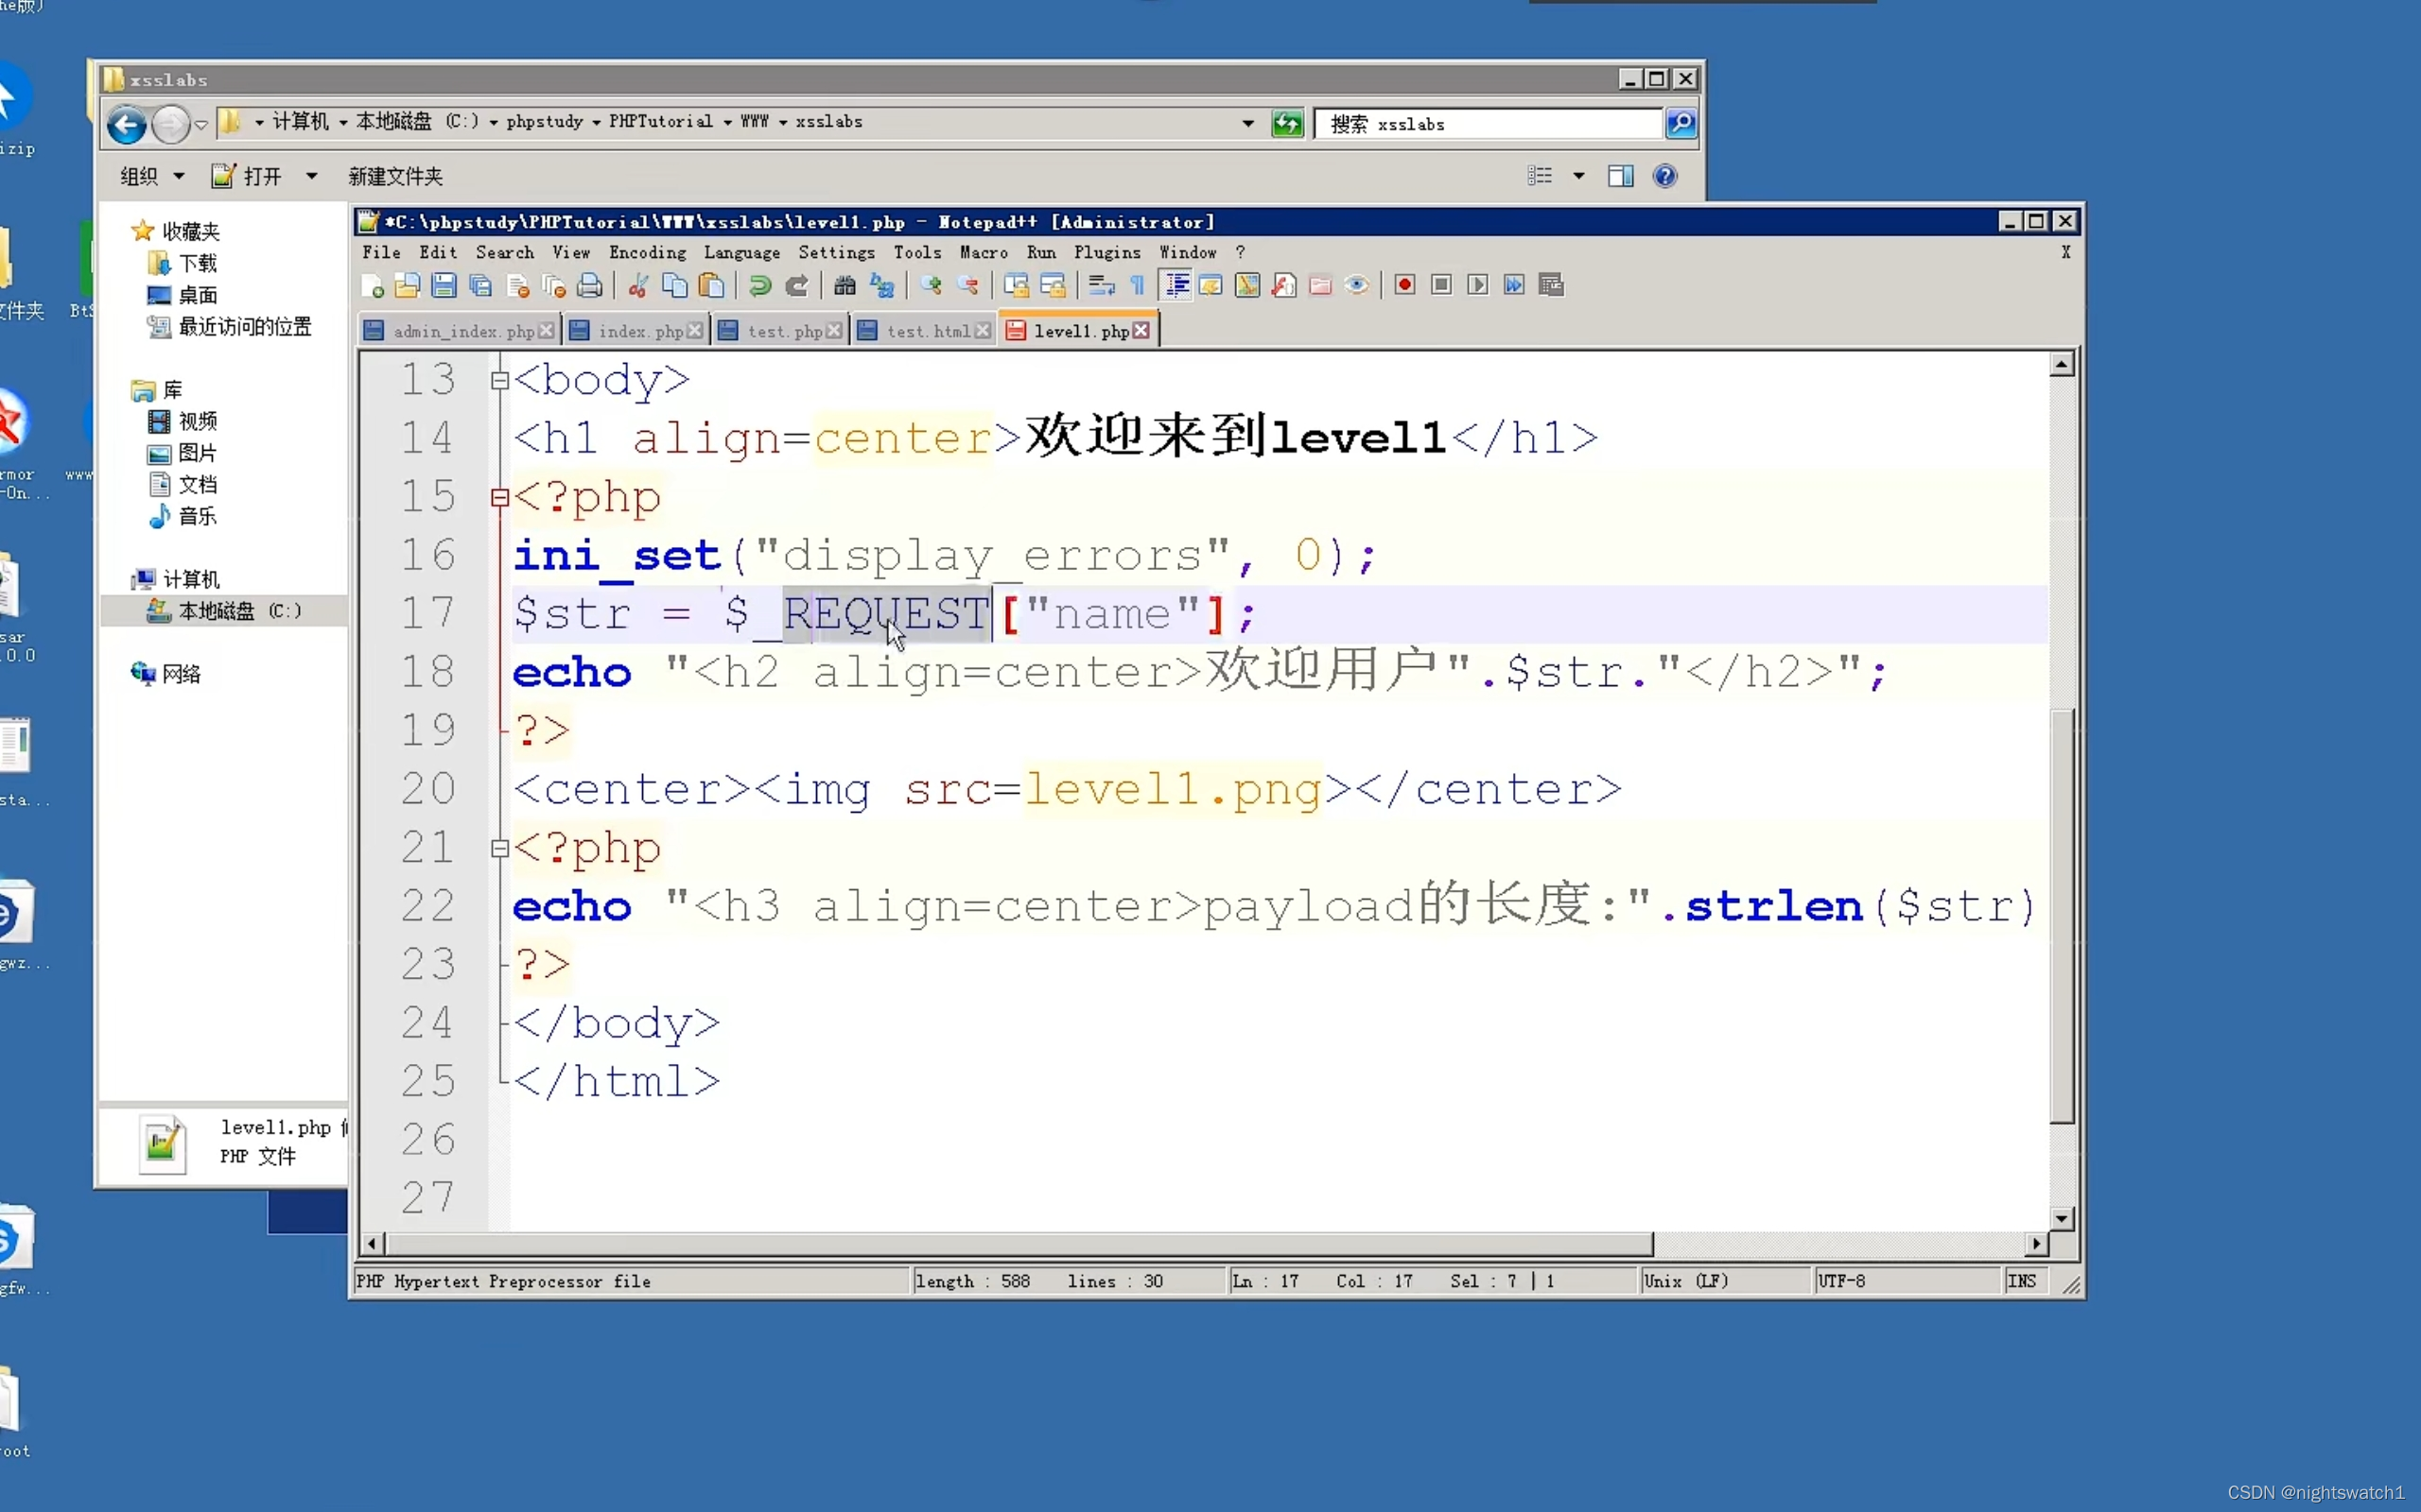Click the Back button in xsslabs Explorer window

click(x=126, y=124)
